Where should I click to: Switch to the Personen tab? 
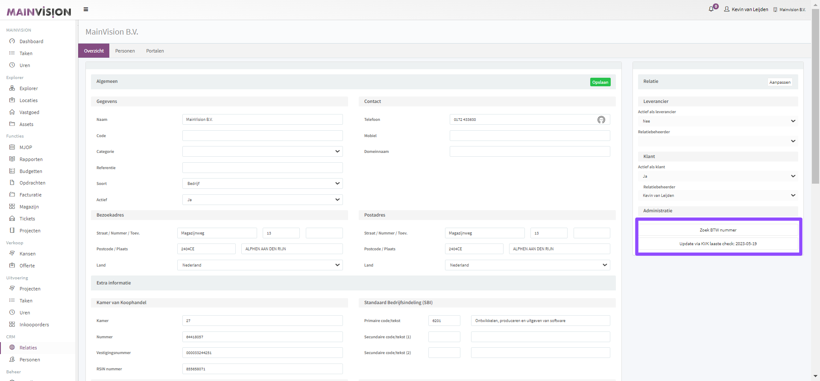125,51
